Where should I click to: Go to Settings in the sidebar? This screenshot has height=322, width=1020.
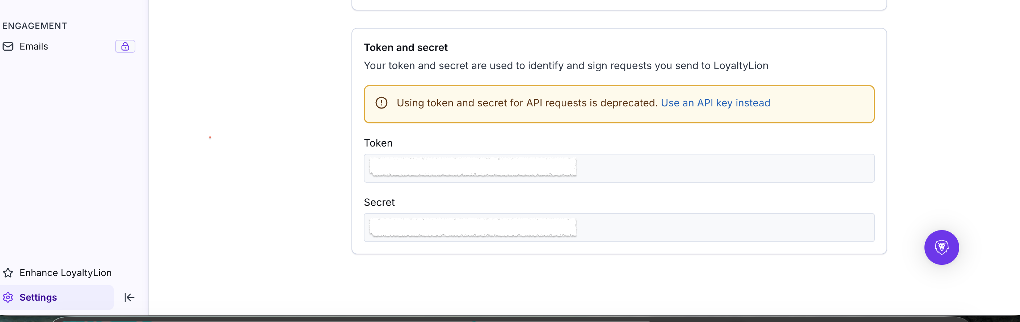[38, 297]
